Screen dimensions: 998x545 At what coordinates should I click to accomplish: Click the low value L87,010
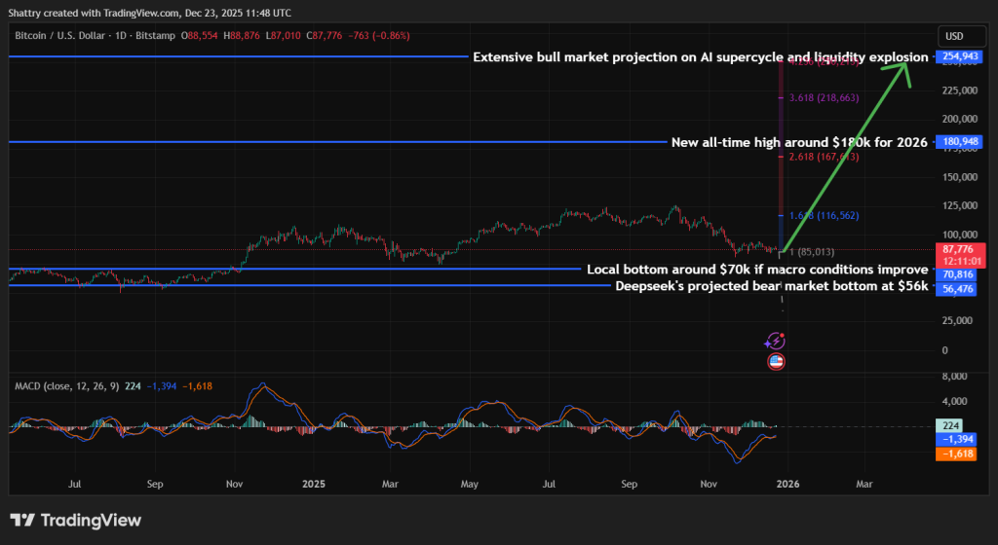[x=284, y=36]
